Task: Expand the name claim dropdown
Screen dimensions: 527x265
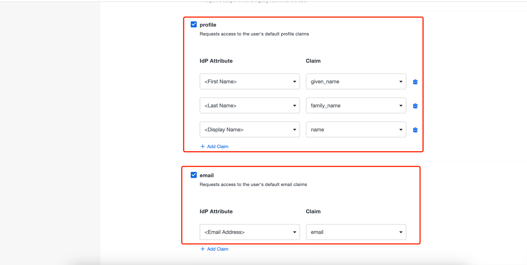Action: click(356, 130)
